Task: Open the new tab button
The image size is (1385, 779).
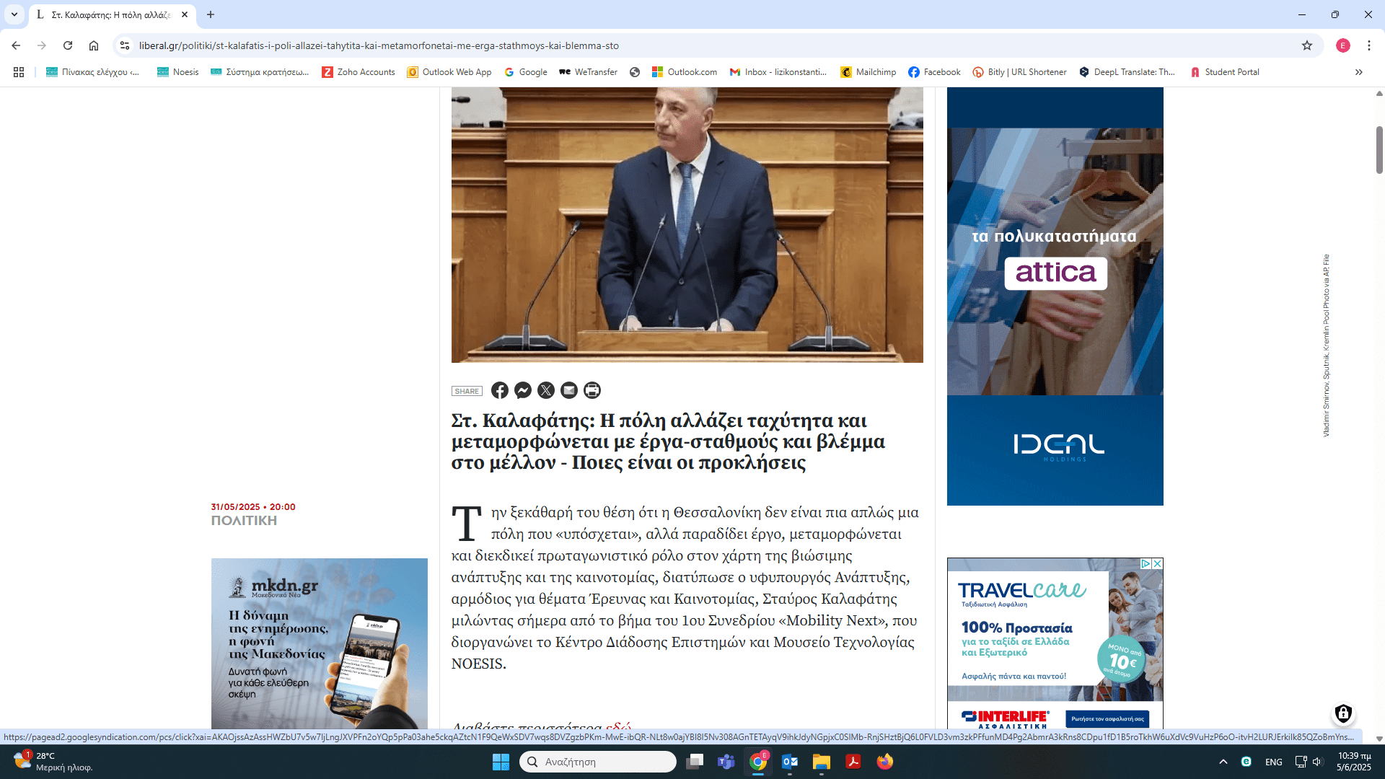Action: (211, 14)
